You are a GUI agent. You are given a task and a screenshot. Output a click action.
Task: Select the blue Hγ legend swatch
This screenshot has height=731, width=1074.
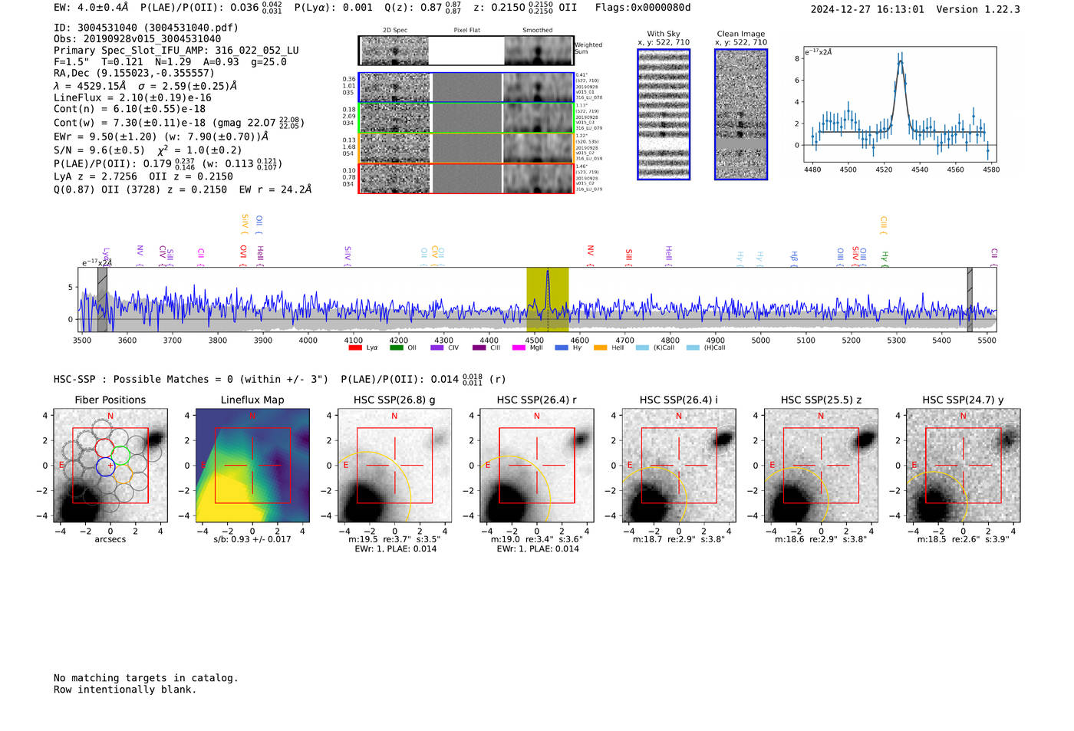pyautogui.click(x=562, y=347)
